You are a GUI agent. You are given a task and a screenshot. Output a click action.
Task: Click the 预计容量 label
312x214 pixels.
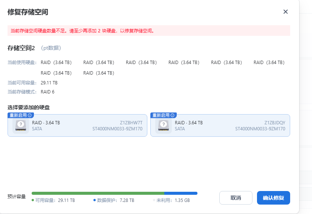coord(17,197)
